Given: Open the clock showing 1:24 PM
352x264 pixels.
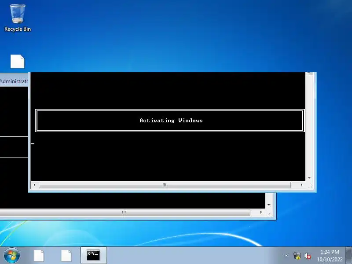Looking at the screenshot, I should 330,256.
